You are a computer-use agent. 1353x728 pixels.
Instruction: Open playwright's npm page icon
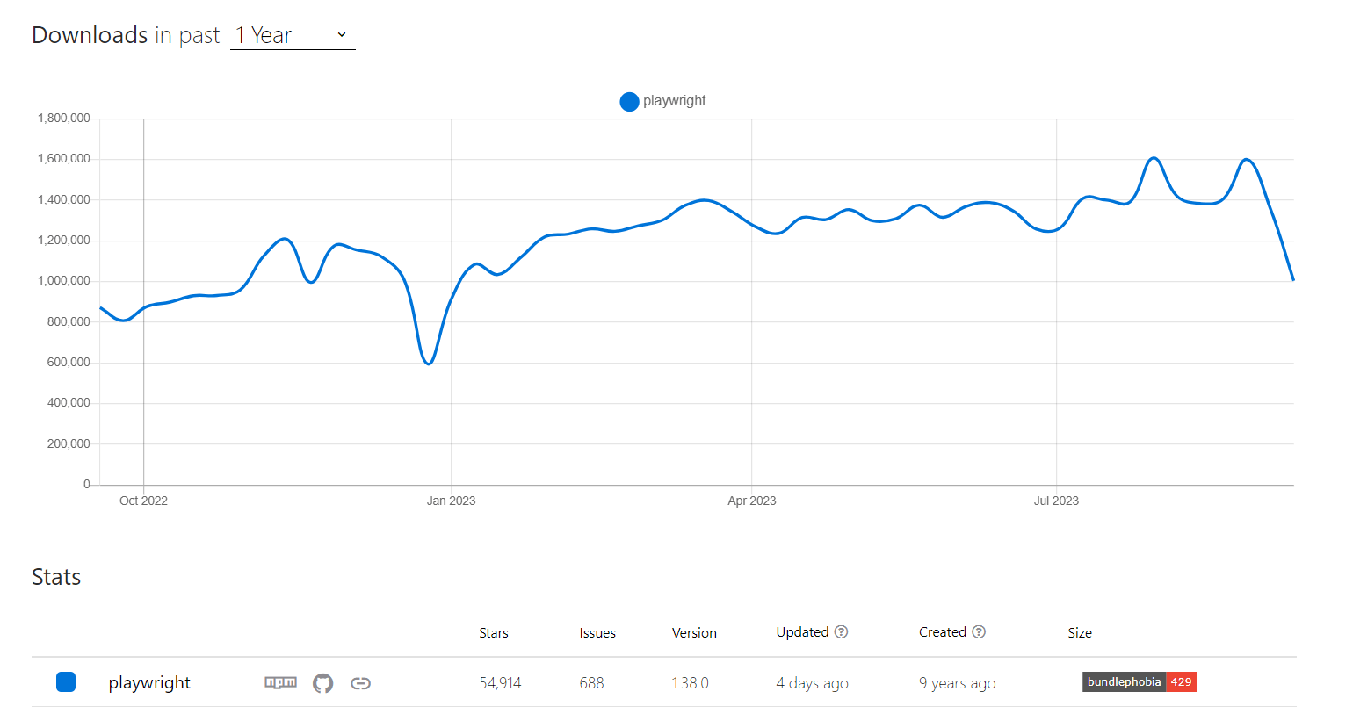281,682
